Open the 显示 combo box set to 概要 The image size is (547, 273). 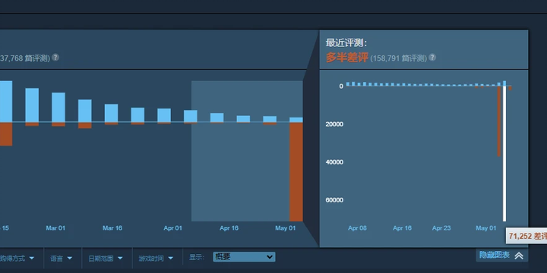(244, 257)
